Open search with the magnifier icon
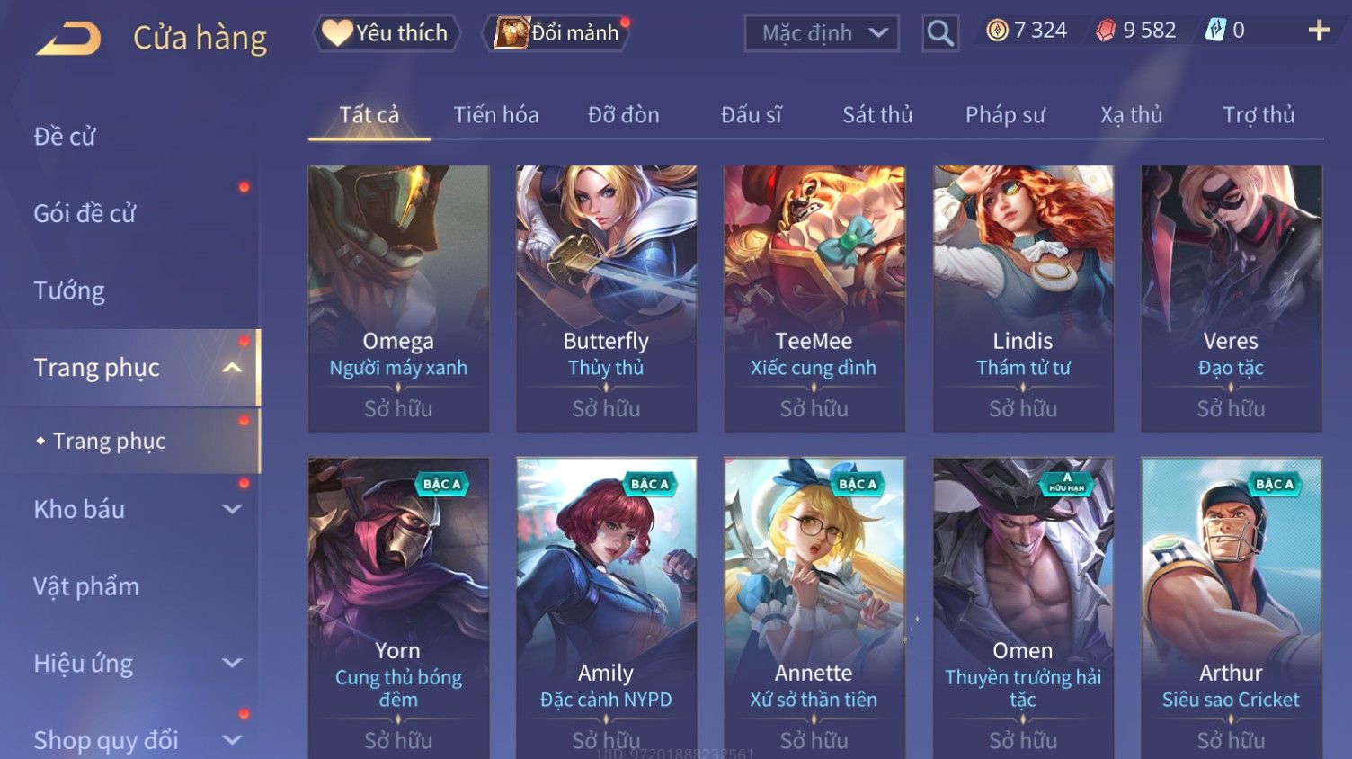The height and width of the screenshot is (759, 1352). pyautogui.click(x=940, y=33)
